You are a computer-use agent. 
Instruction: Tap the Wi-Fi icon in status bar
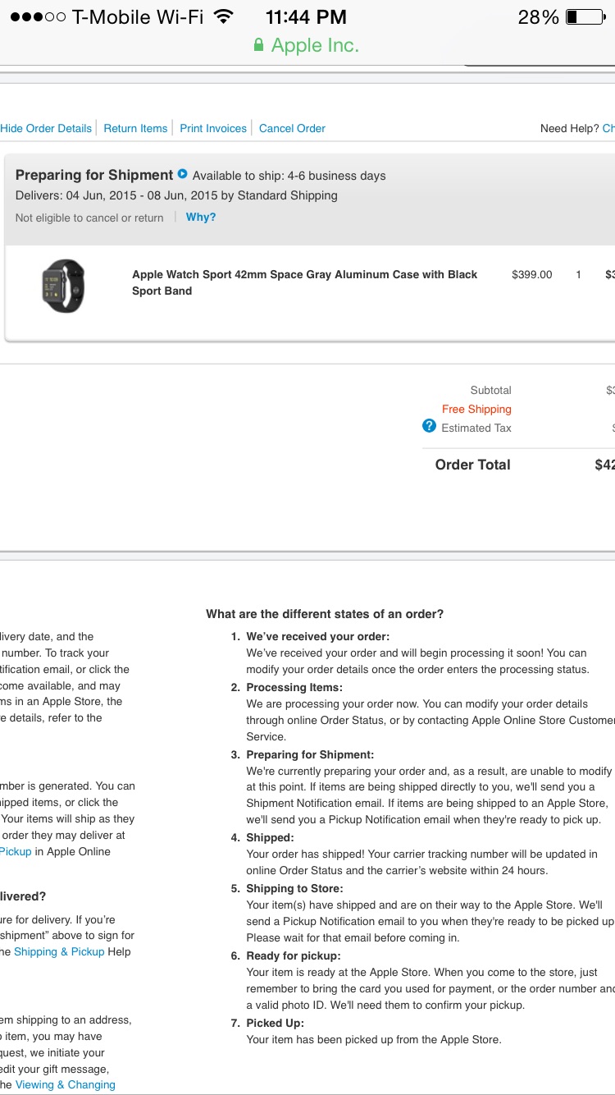click(222, 16)
